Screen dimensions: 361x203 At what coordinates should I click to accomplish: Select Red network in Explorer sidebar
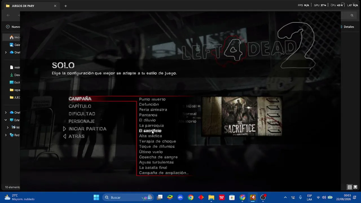(14, 135)
